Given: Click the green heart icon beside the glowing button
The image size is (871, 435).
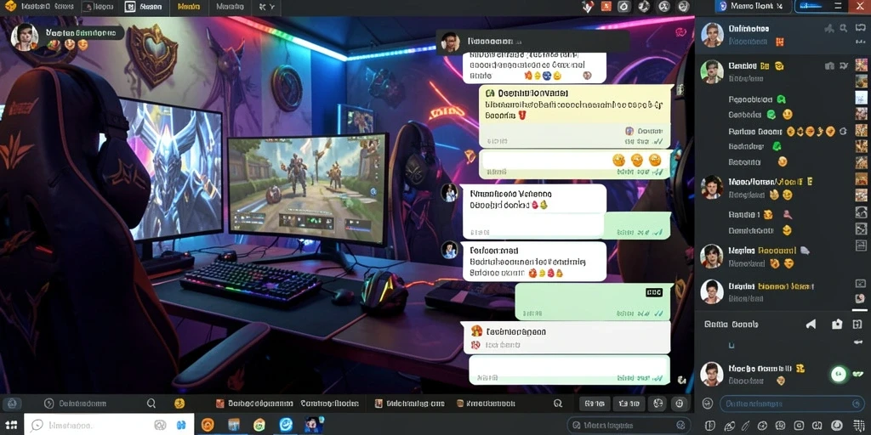Looking at the screenshot, I should pyautogui.click(x=856, y=374).
